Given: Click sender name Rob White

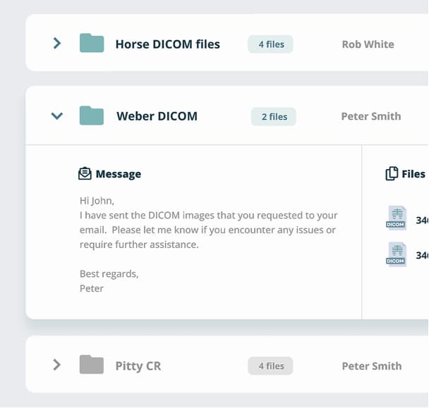Looking at the screenshot, I should pos(368,44).
